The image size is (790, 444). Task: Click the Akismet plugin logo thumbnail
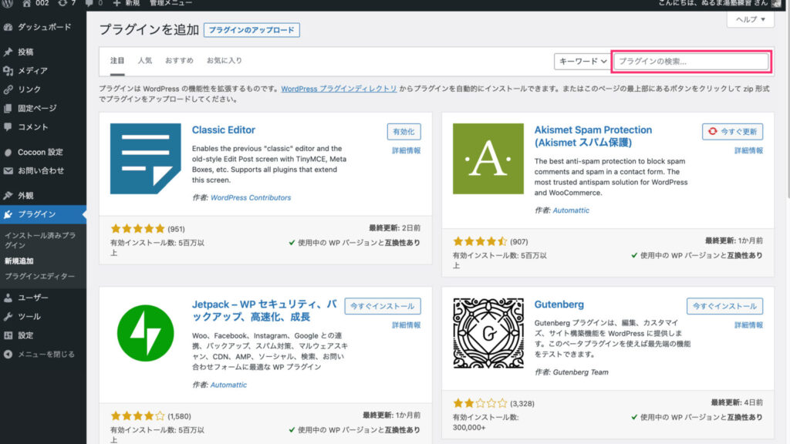tap(488, 158)
